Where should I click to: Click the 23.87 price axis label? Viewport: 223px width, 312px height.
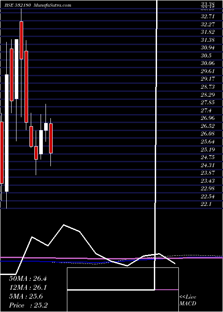(x=208, y=173)
